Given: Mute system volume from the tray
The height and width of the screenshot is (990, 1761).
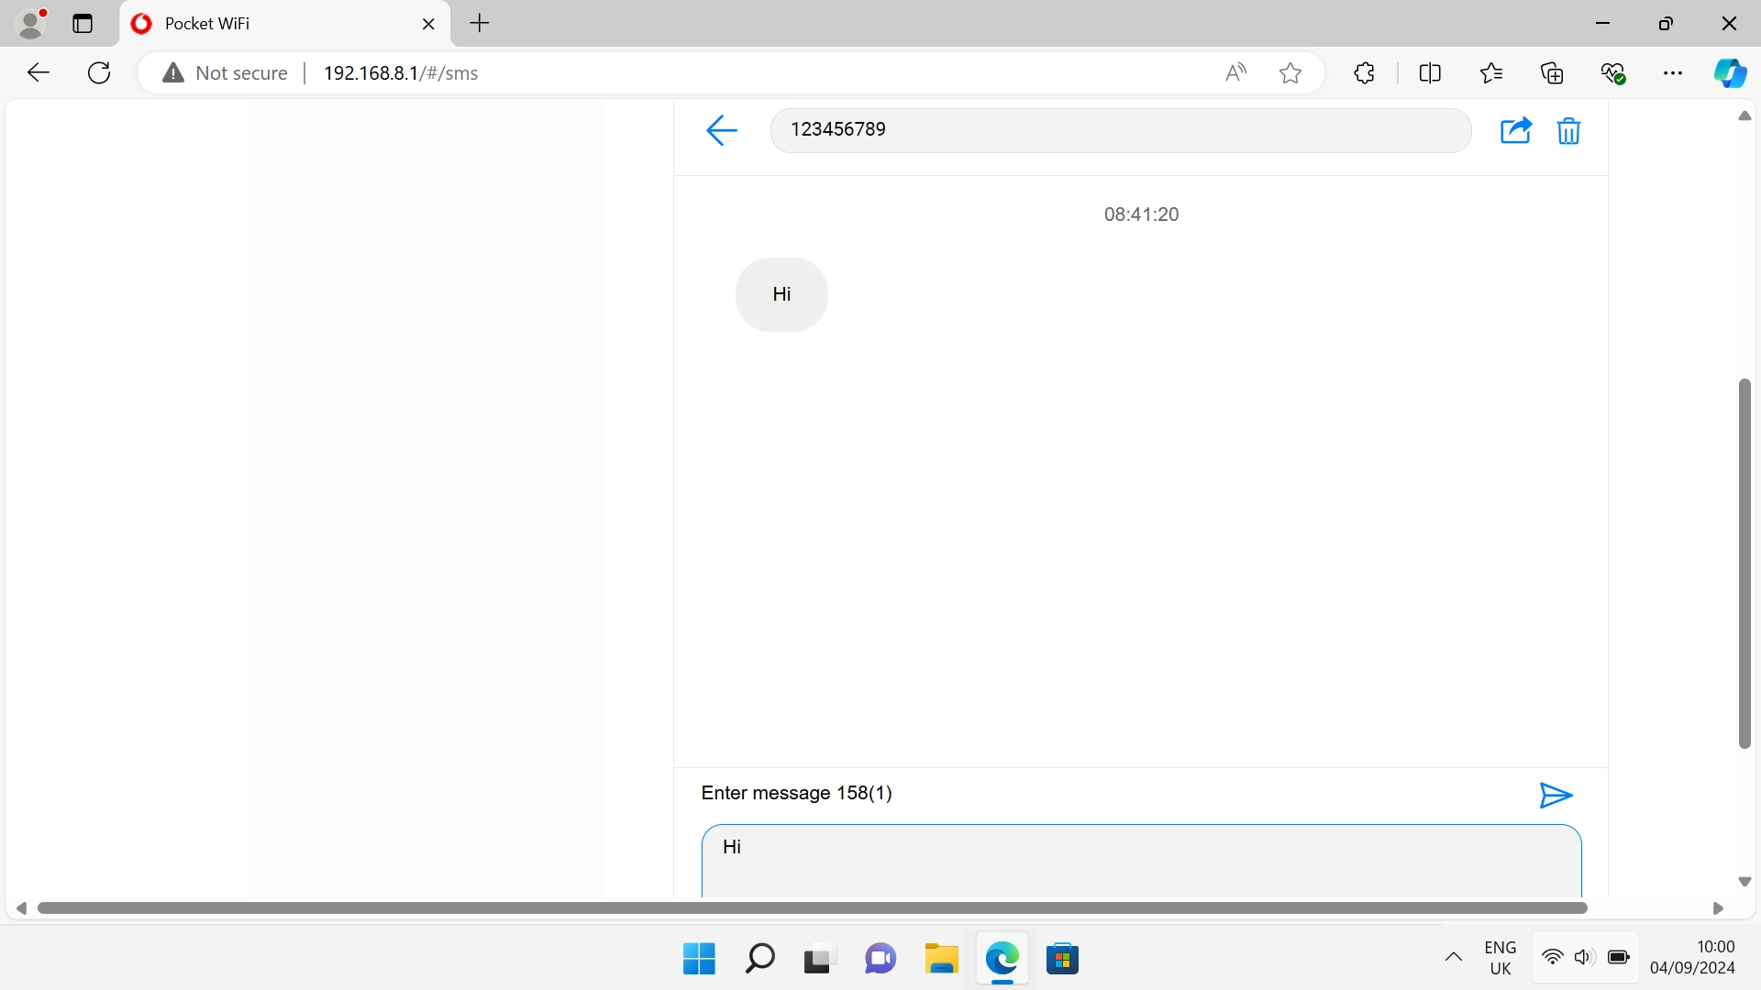Looking at the screenshot, I should [1584, 957].
